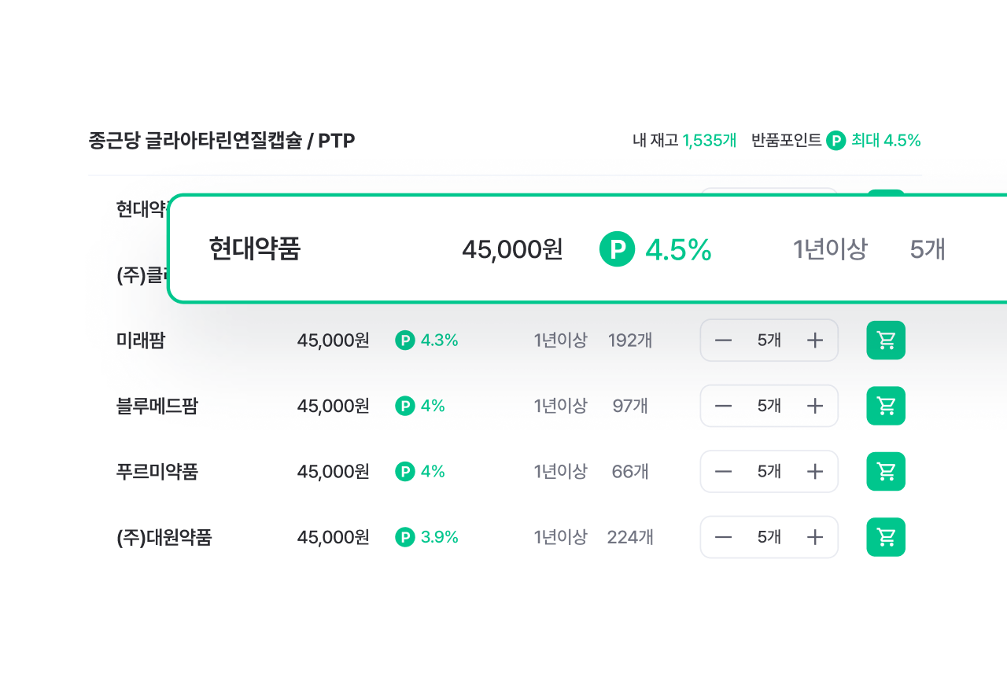The height and width of the screenshot is (692, 1007).
Task: Click the 5개 quantity field for 블루메드팜
Action: [769, 406]
